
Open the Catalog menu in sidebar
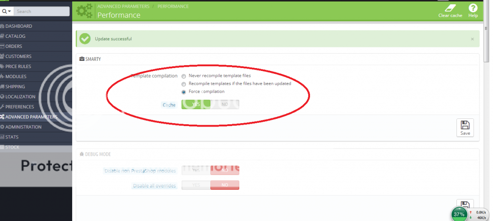pos(15,36)
